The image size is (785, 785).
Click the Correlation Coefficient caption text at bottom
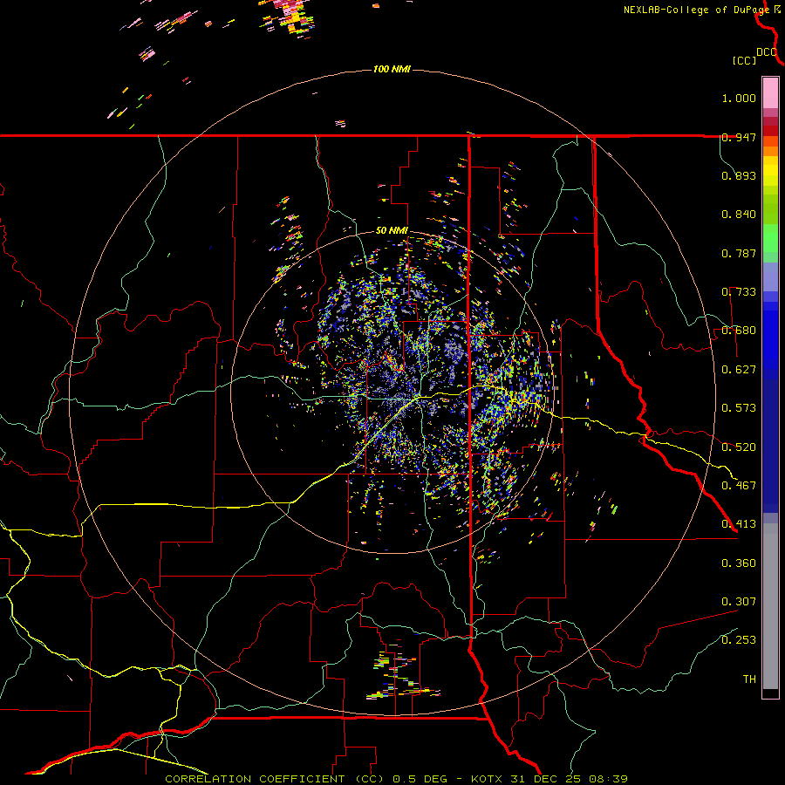click(397, 779)
